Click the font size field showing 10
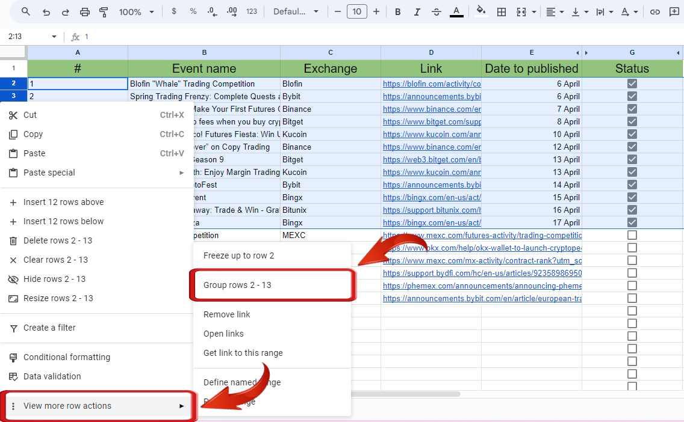Screen dimensions: 684x422 click(357, 11)
